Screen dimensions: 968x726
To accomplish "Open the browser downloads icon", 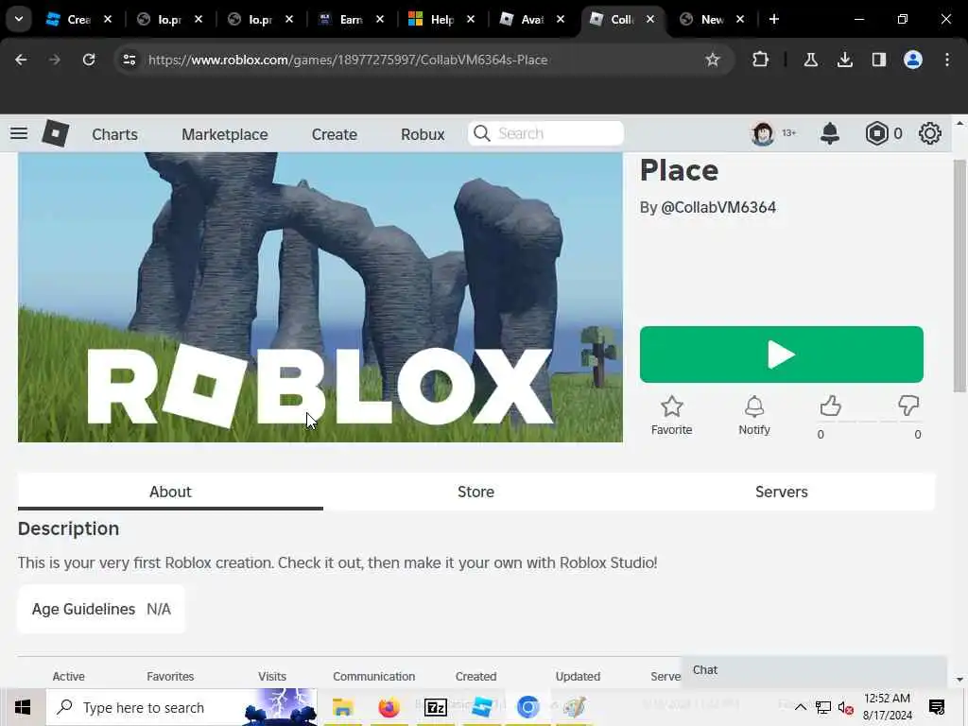I will [844, 60].
